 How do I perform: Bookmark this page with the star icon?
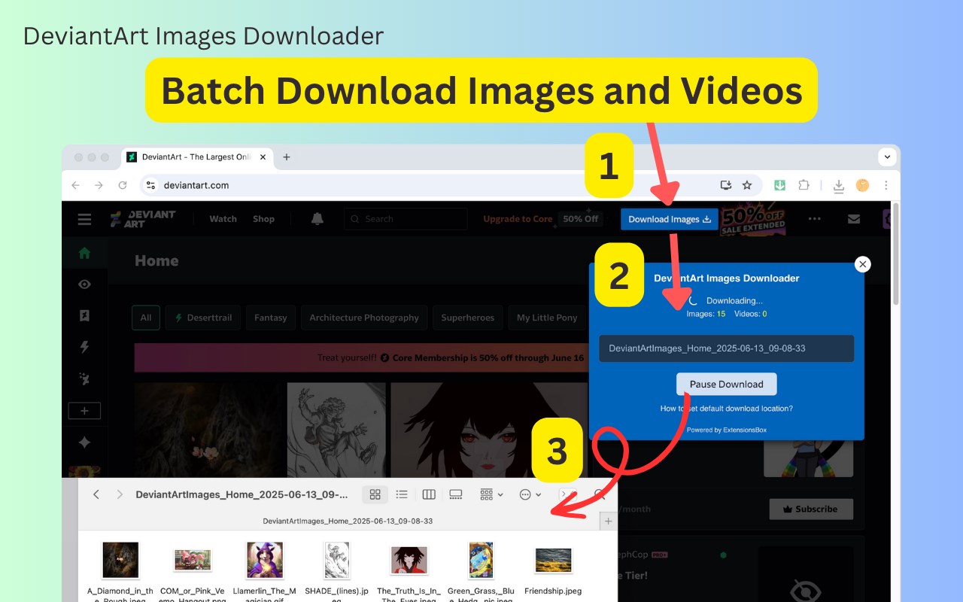pyautogui.click(x=747, y=185)
